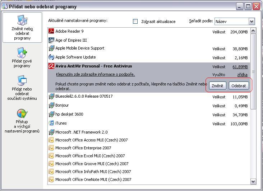Click the "zřídka" usage link
This screenshot has height=191, width=263.
coord(242,75)
